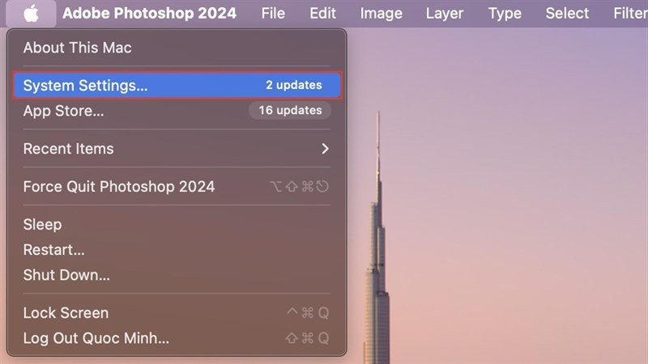Open the Layer menu

tap(444, 14)
